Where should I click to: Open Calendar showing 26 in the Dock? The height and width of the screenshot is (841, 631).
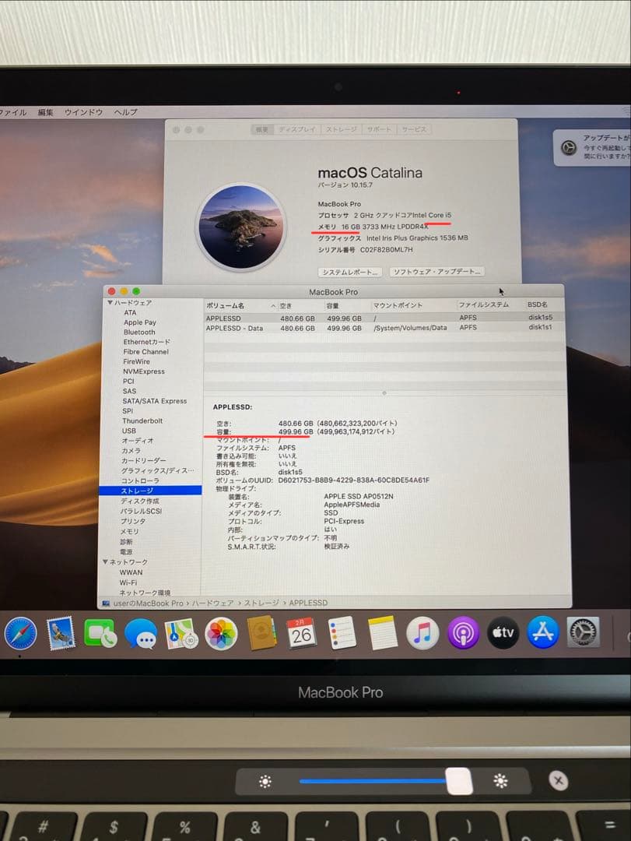(301, 633)
